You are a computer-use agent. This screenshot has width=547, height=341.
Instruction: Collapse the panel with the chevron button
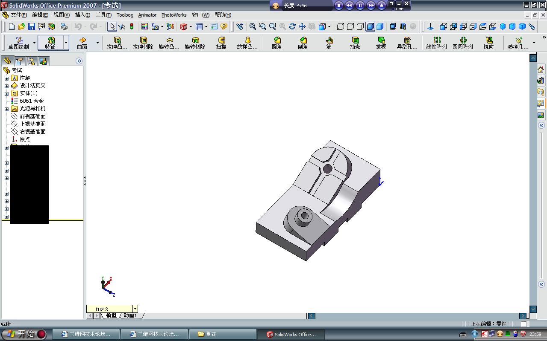[79, 61]
